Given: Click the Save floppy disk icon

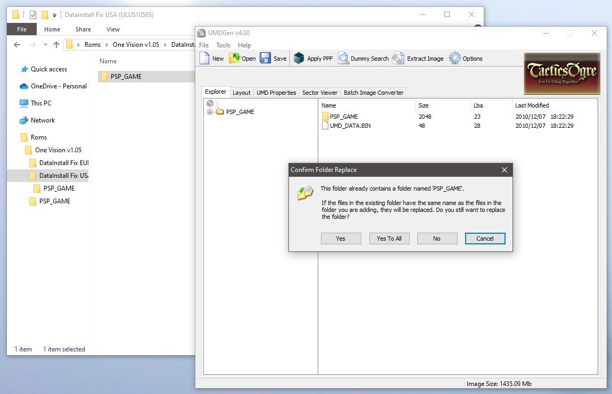Looking at the screenshot, I should tap(266, 59).
